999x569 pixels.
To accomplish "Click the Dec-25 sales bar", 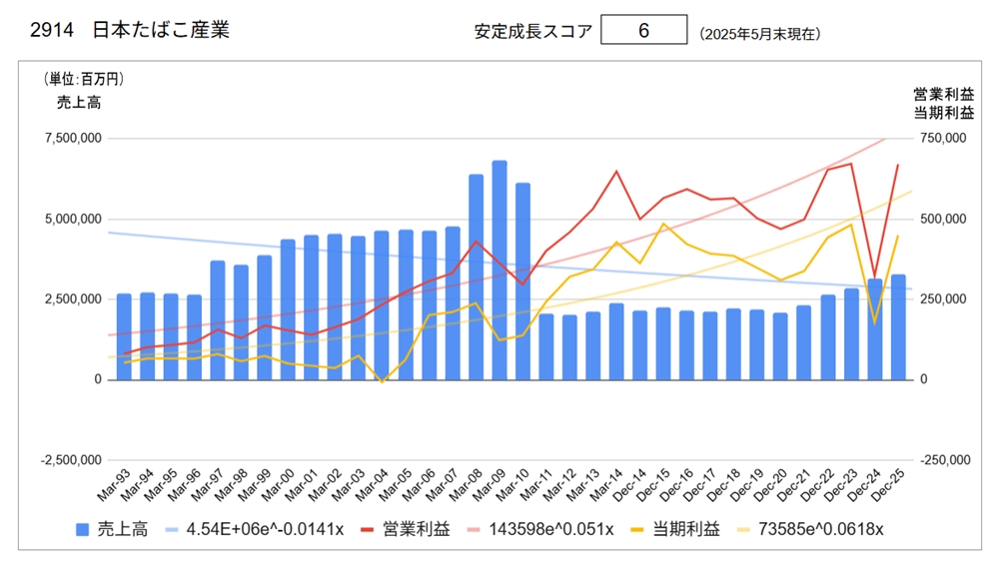I will (x=898, y=327).
